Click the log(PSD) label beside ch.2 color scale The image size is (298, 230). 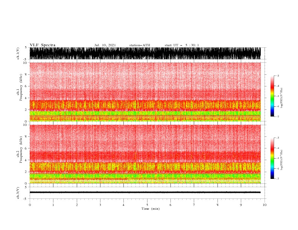[282, 160]
